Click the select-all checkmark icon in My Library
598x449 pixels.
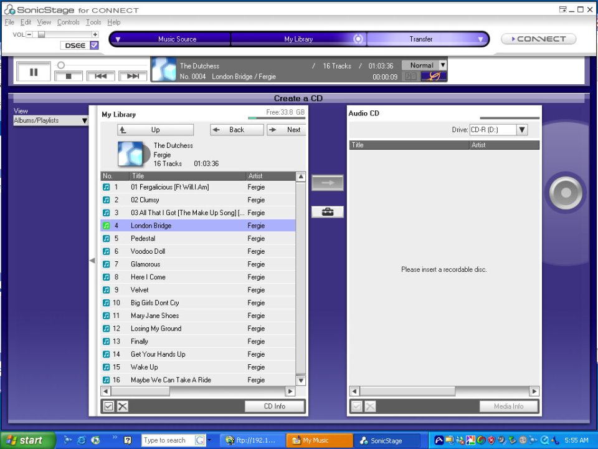point(108,407)
